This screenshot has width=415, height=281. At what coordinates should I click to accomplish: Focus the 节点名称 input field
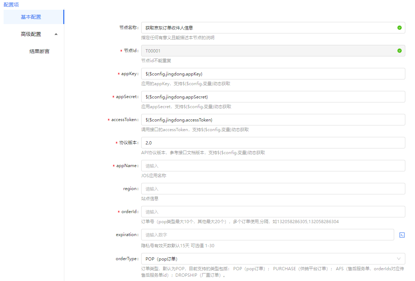266,28
